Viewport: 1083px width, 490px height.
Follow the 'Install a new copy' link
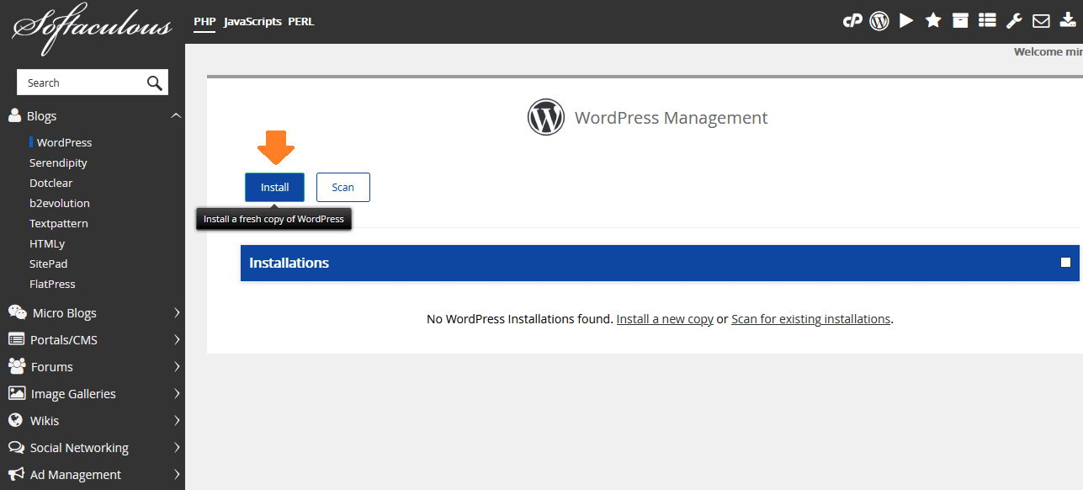pos(665,319)
